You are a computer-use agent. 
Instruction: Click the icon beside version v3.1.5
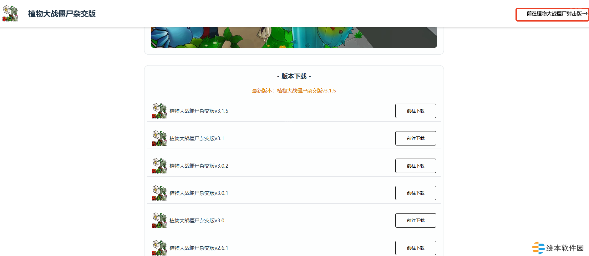tap(160, 111)
